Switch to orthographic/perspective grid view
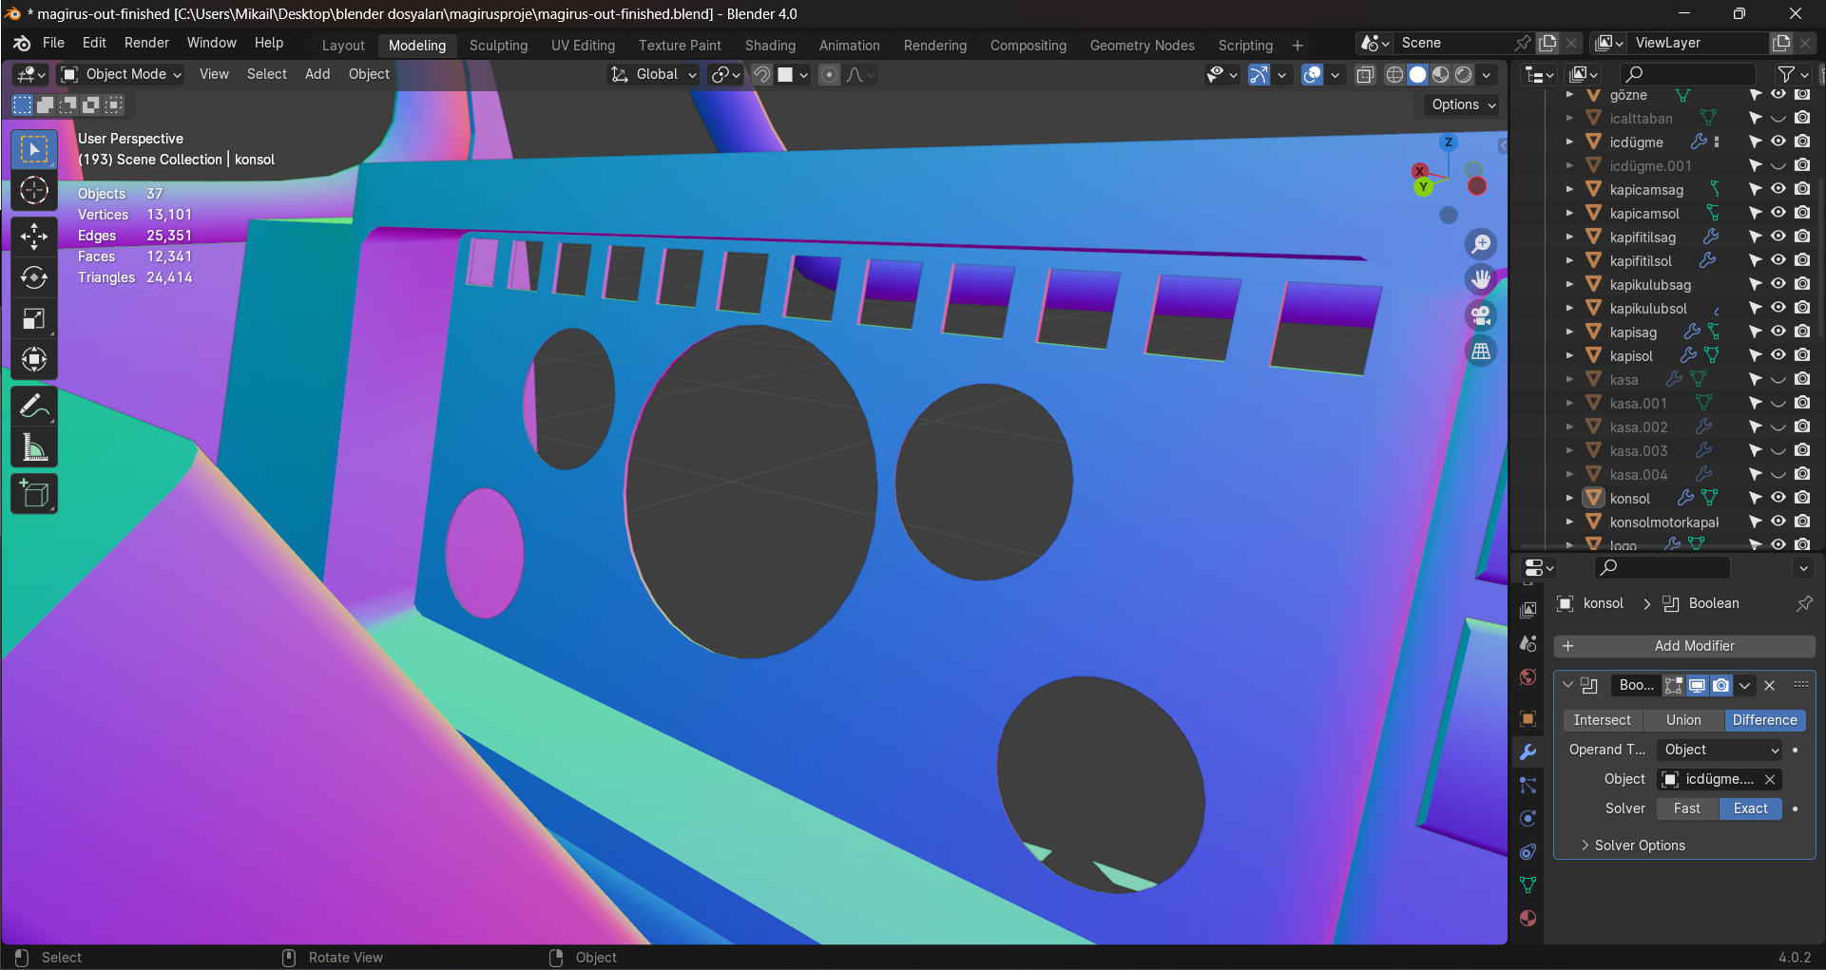The width and height of the screenshot is (1826, 970). pos(1480,352)
